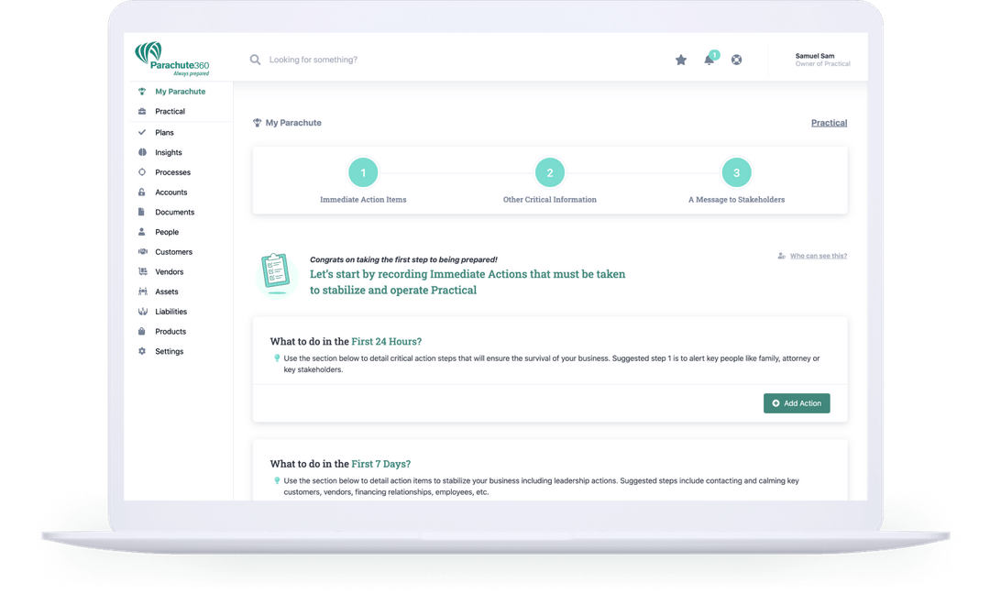
Task: Click the Accounts lock sidebar icon
Action: click(x=142, y=192)
